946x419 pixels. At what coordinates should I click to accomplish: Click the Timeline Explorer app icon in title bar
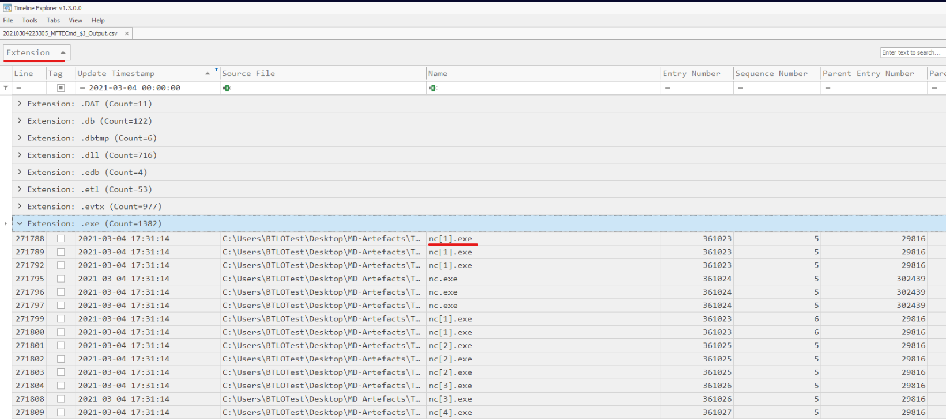point(7,8)
